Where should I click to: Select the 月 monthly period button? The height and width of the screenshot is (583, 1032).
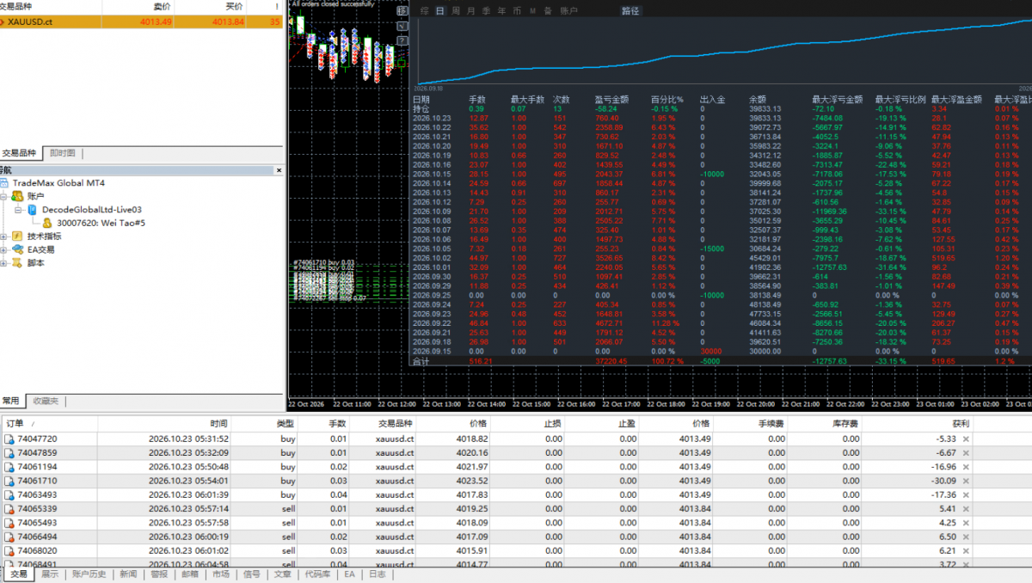[x=471, y=11]
